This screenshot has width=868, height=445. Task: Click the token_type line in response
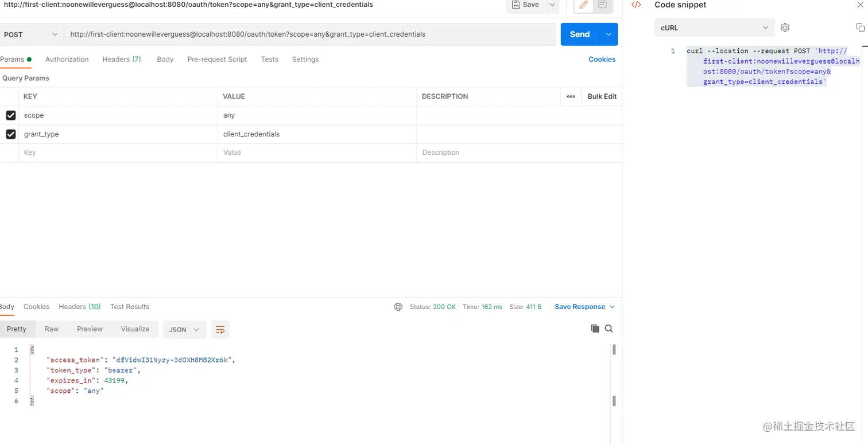(94, 370)
